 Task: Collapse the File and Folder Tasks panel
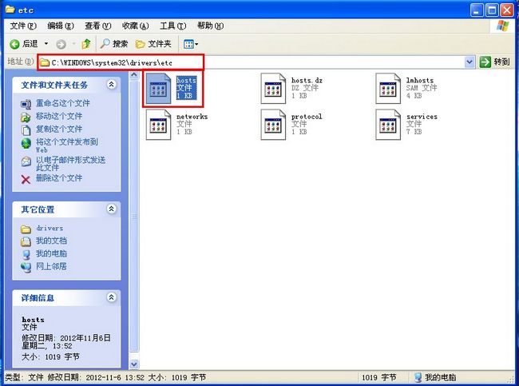111,84
